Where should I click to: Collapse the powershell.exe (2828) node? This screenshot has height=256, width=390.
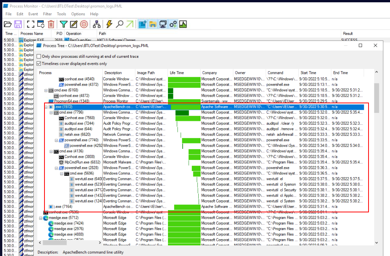[56, 168]
